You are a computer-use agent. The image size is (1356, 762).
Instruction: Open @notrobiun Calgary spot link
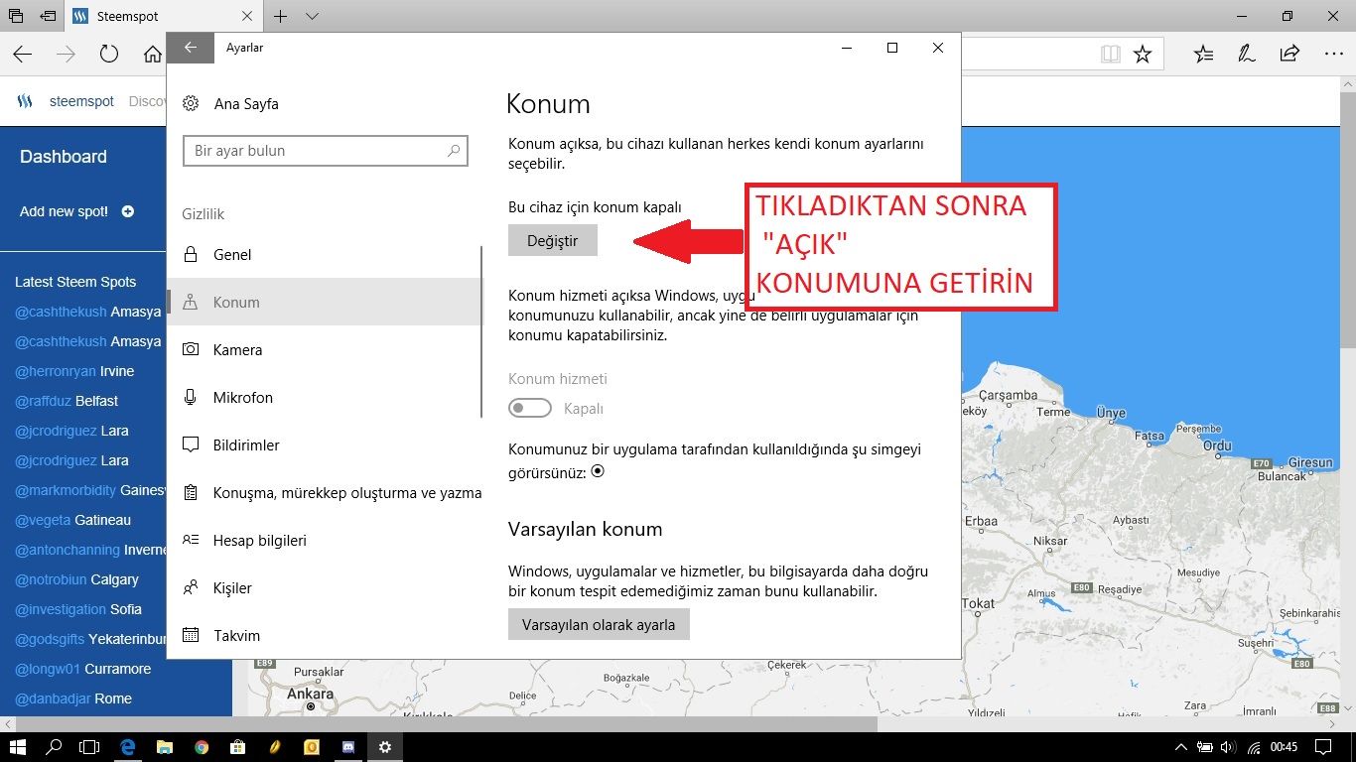76,579
